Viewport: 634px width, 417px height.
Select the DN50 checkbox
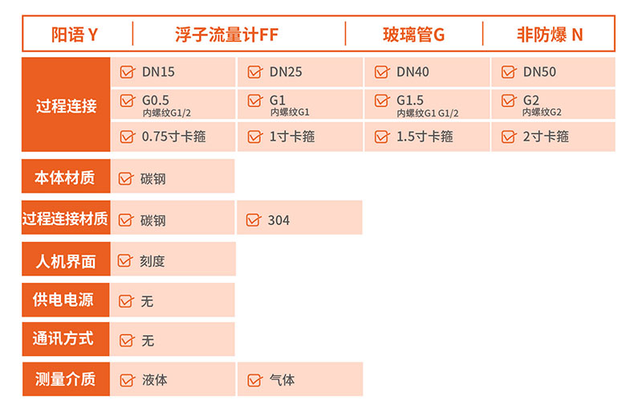point(508,72)
